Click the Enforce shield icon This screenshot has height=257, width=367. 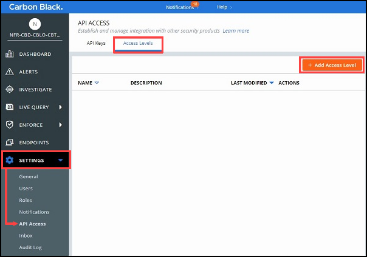(9, 125)
